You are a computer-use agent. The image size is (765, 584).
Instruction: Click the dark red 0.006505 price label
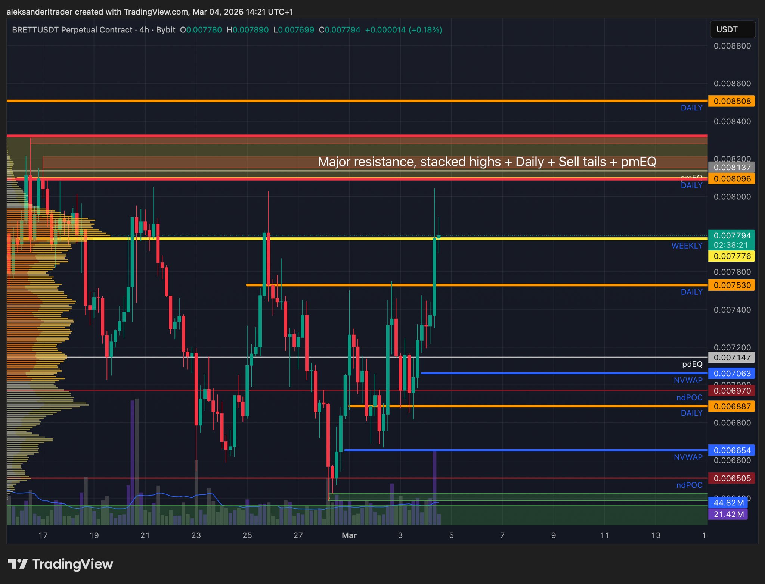click(732, 478)
